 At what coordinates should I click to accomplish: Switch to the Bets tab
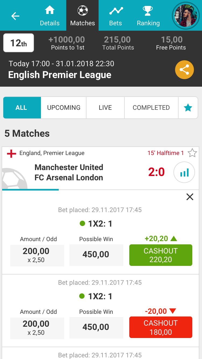pyautogui.click(x=116, y=16)
